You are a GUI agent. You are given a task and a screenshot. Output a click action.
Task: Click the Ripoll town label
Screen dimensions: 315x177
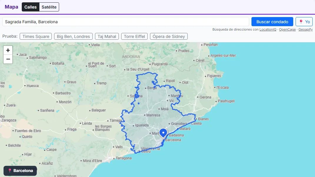[170, 81]
